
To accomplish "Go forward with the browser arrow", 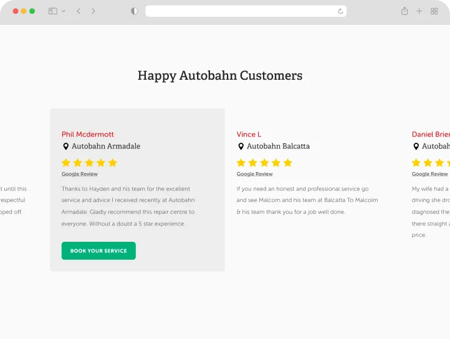I will coord(93,11).
